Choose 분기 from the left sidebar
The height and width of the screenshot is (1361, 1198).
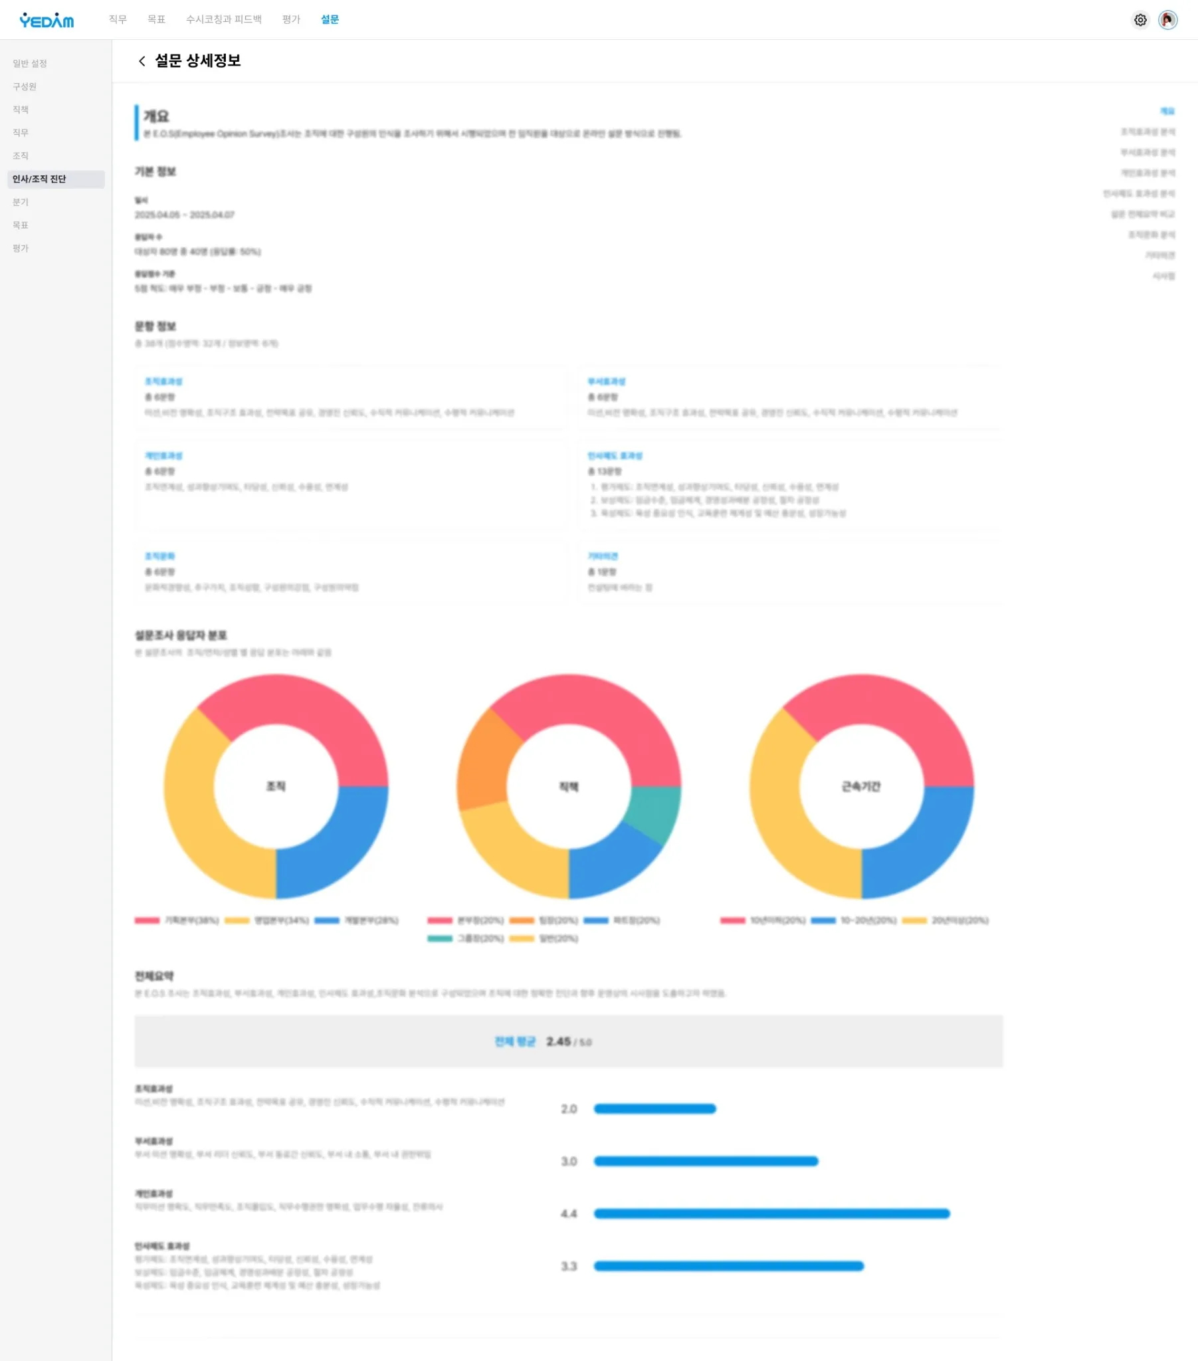21,202
